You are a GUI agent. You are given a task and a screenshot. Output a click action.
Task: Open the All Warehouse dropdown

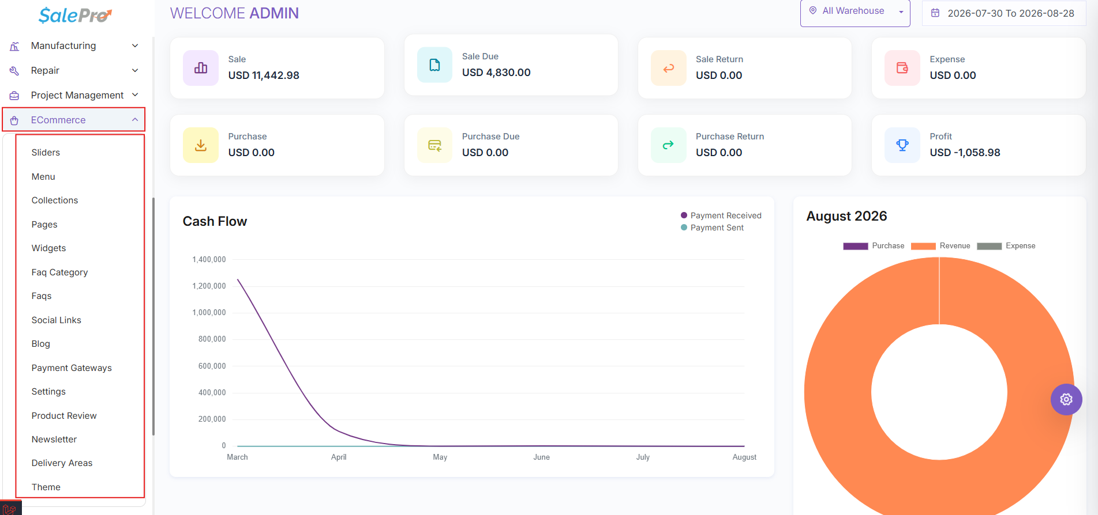coord(855,12)
